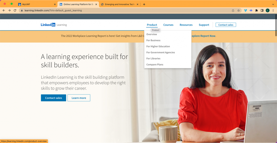Click the purple waveform extension icon
Viewport: 277px width, 143px height.
[251, 11]
